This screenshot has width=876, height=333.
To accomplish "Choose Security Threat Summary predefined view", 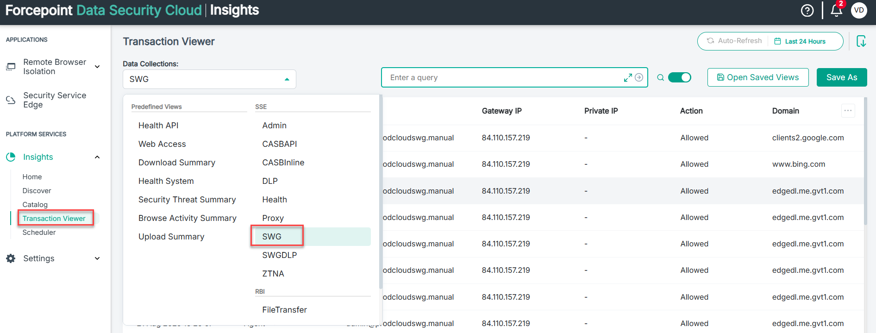I will [x=187, y=200].
